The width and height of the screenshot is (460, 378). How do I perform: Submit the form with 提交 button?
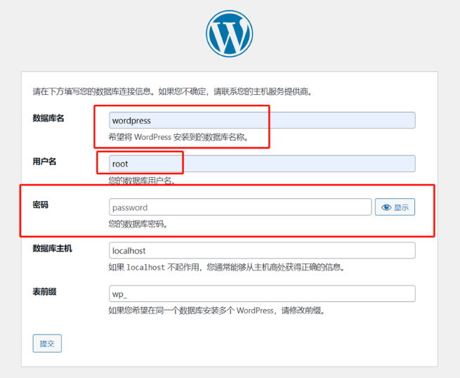[x=47, y=344]
